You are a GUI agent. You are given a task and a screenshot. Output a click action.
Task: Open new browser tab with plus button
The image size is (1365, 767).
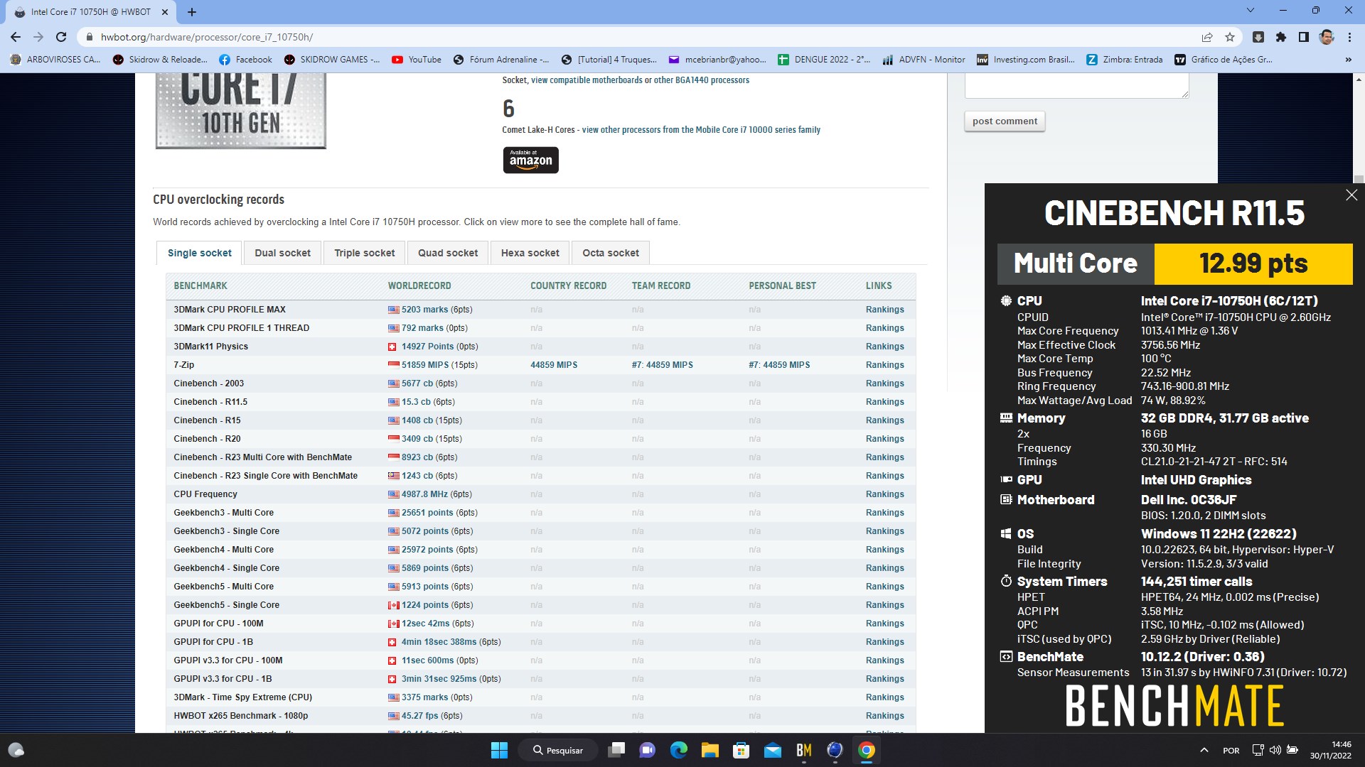point(192,12)
